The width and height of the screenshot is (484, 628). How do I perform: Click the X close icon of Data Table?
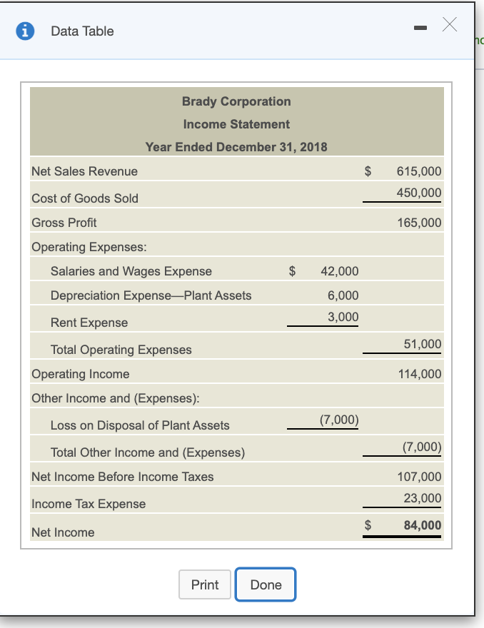[450, 26]
